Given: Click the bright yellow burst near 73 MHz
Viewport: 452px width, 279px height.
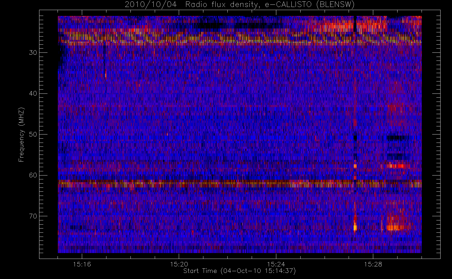Looking at the screenshot, I should (x=355, y=228).
